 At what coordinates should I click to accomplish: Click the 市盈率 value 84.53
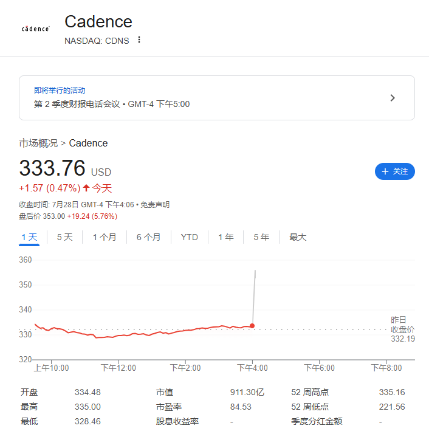(x=241, y=407)
